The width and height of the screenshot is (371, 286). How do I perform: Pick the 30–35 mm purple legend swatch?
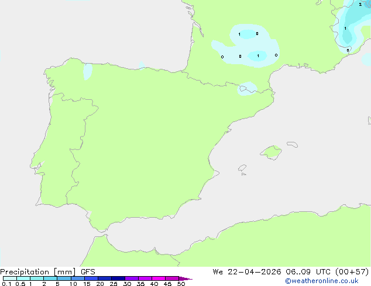click(x=132, y=278)
